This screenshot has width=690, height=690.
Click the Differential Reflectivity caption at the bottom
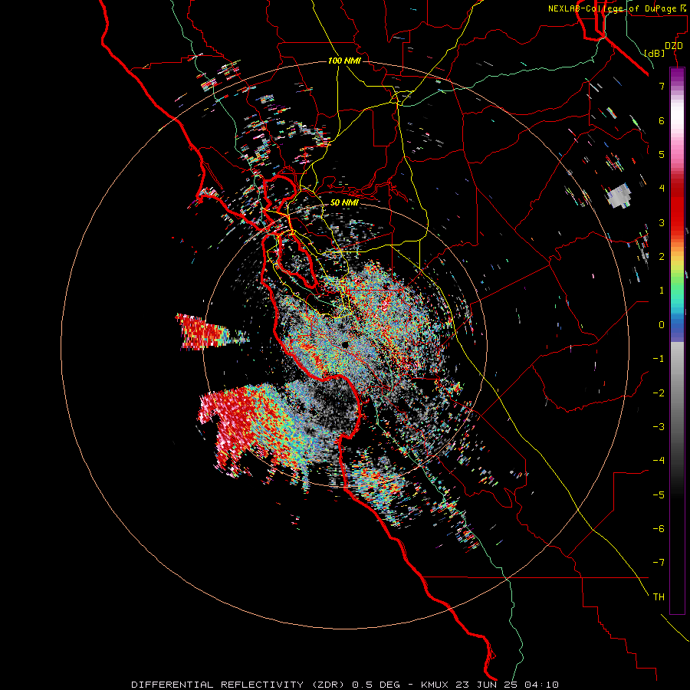(x=344, y=685)
